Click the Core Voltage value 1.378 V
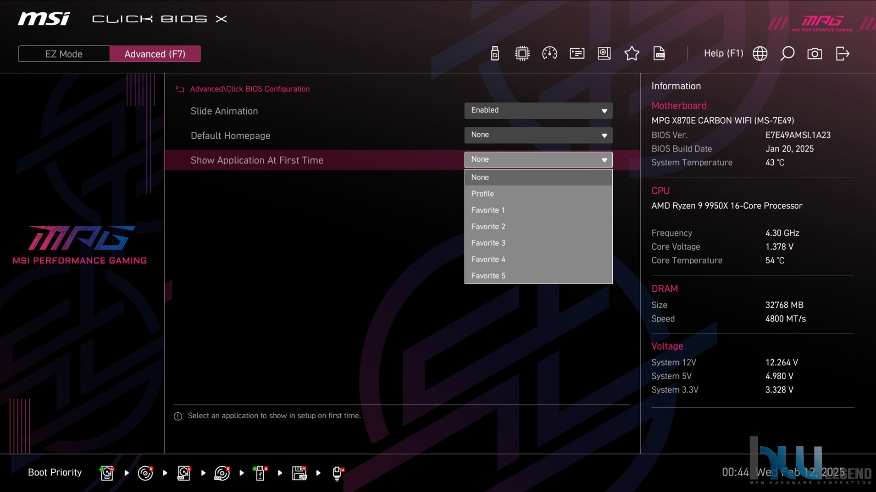Screen dimensions: 876x492 779,247
